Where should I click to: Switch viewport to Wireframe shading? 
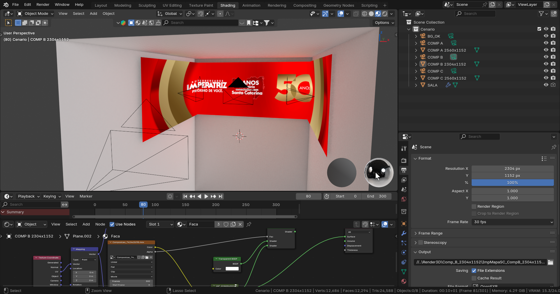364,14
